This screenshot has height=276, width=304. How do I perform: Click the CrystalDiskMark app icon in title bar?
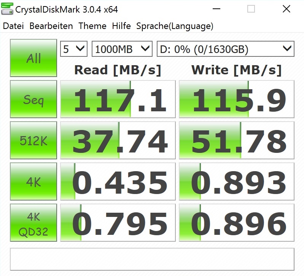(7, 9)
